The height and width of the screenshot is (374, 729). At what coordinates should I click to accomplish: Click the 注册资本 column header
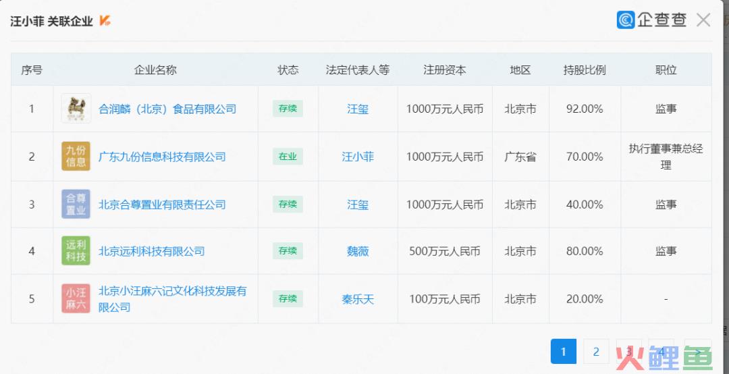[x=444, y=70]
